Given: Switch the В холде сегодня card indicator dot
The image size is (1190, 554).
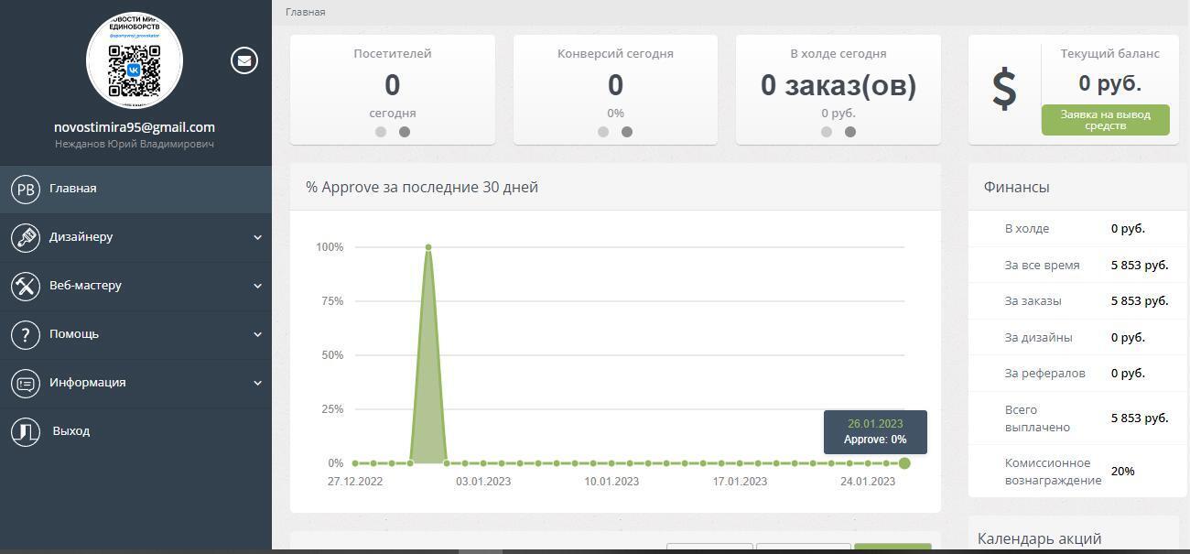Looking at the screenshot, I should (x=850, y=132).
